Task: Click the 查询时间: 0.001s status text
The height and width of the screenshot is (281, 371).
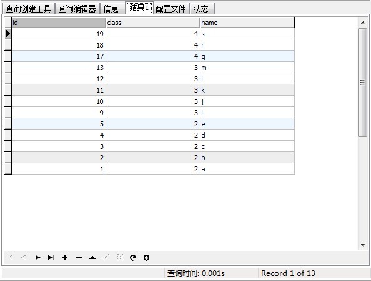Action: point(196,273)
